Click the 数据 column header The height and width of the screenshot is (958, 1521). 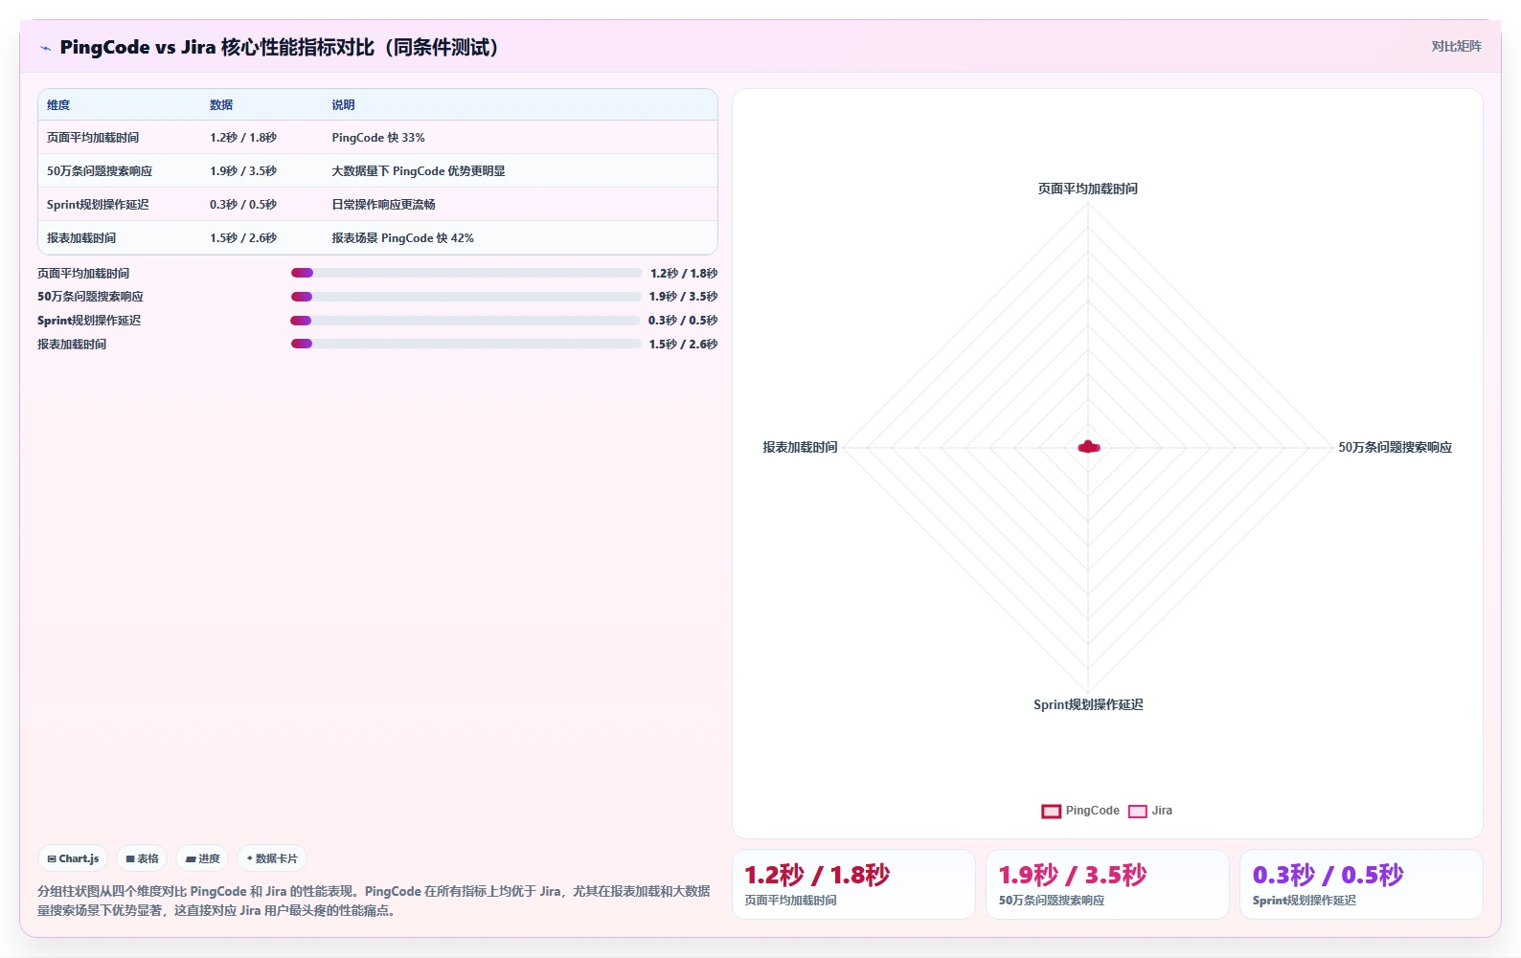[221, 105]
